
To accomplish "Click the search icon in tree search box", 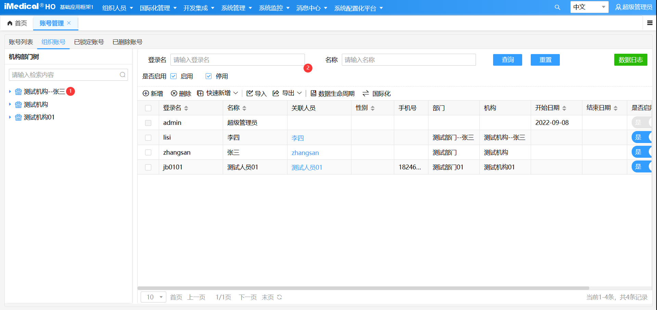I will pos(123,75).
